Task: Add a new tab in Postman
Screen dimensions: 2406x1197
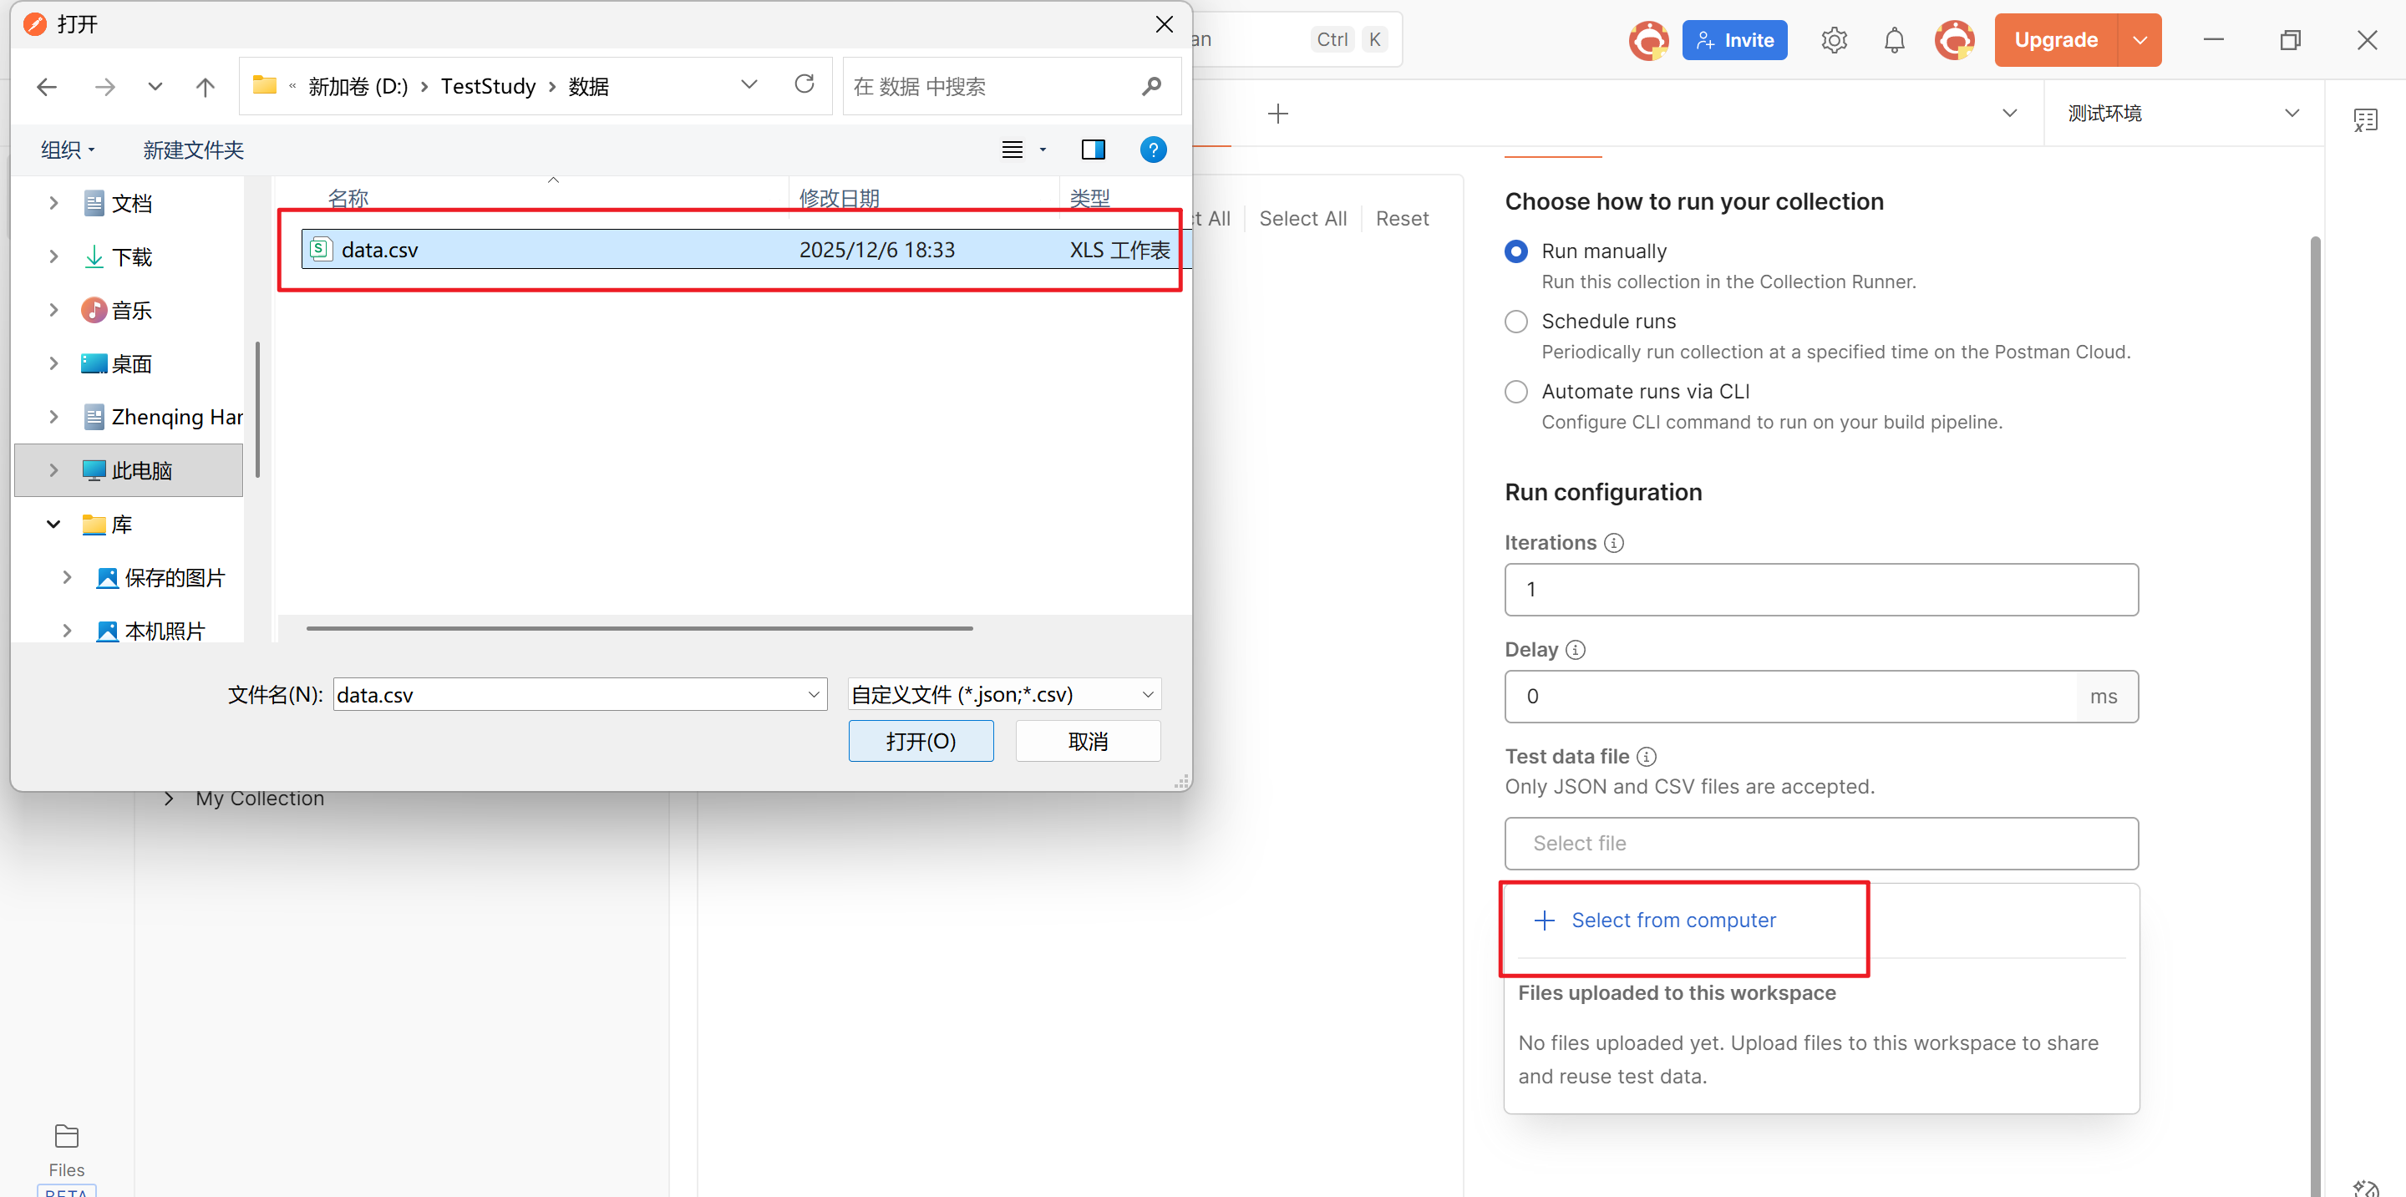Action: click(x=1277, y=113)
